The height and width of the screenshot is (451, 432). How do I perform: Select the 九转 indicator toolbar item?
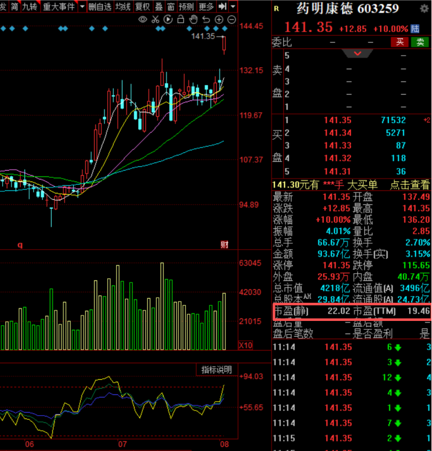click(x=30, y=6)
